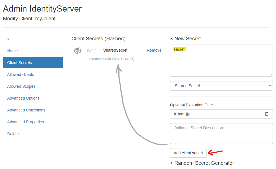
Task: Focus the Optional Secret Description field
Action: (221, 133)
